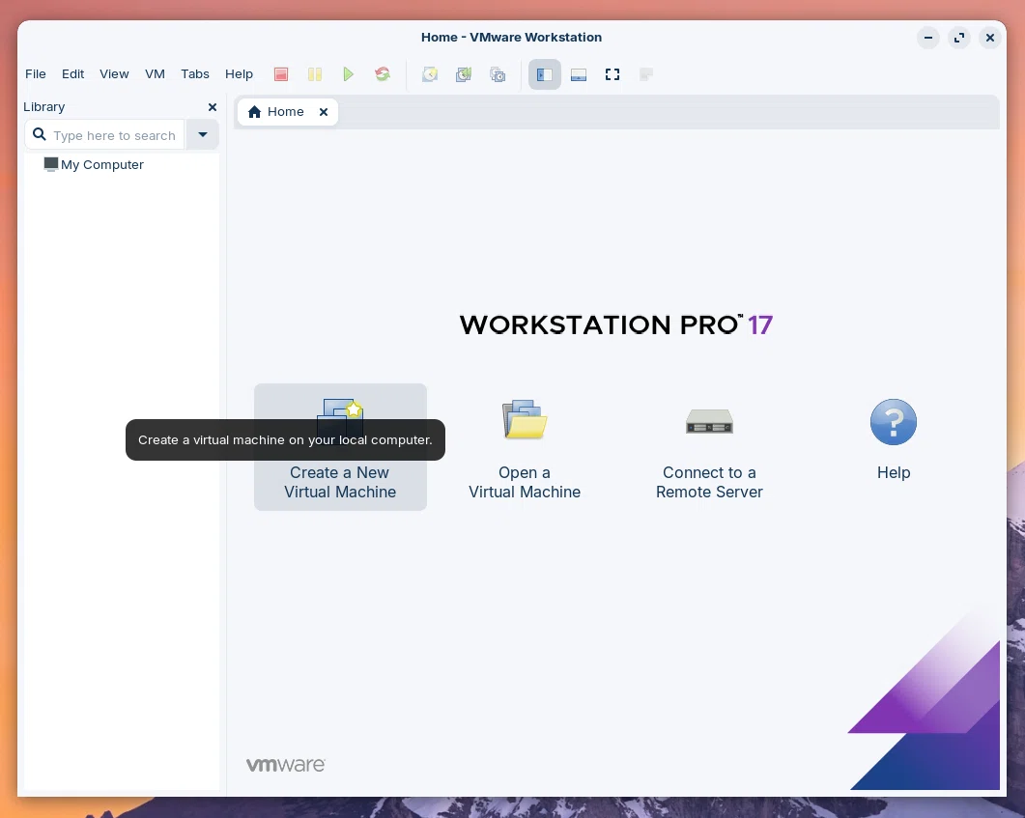The width and height of the screenshot is (1025, 818).
Task: Toggle the thumbnail bar view icon
Action: click(x=579, y=74)
